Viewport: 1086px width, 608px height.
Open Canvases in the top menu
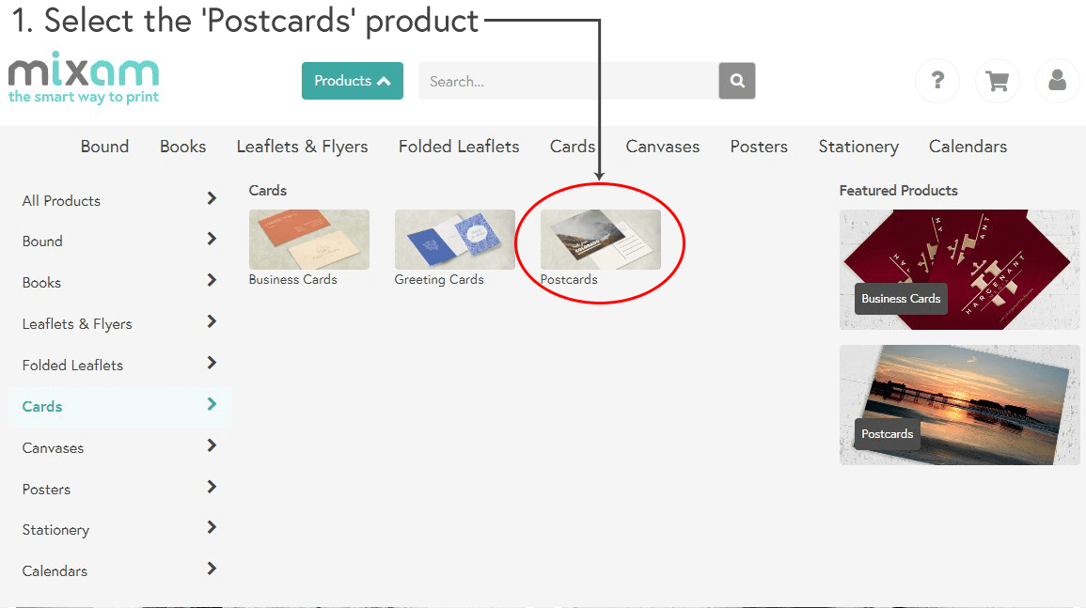click(662, 147)
